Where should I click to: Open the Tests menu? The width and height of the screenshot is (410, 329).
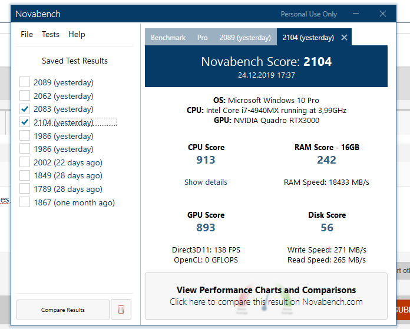click(51, 34)
